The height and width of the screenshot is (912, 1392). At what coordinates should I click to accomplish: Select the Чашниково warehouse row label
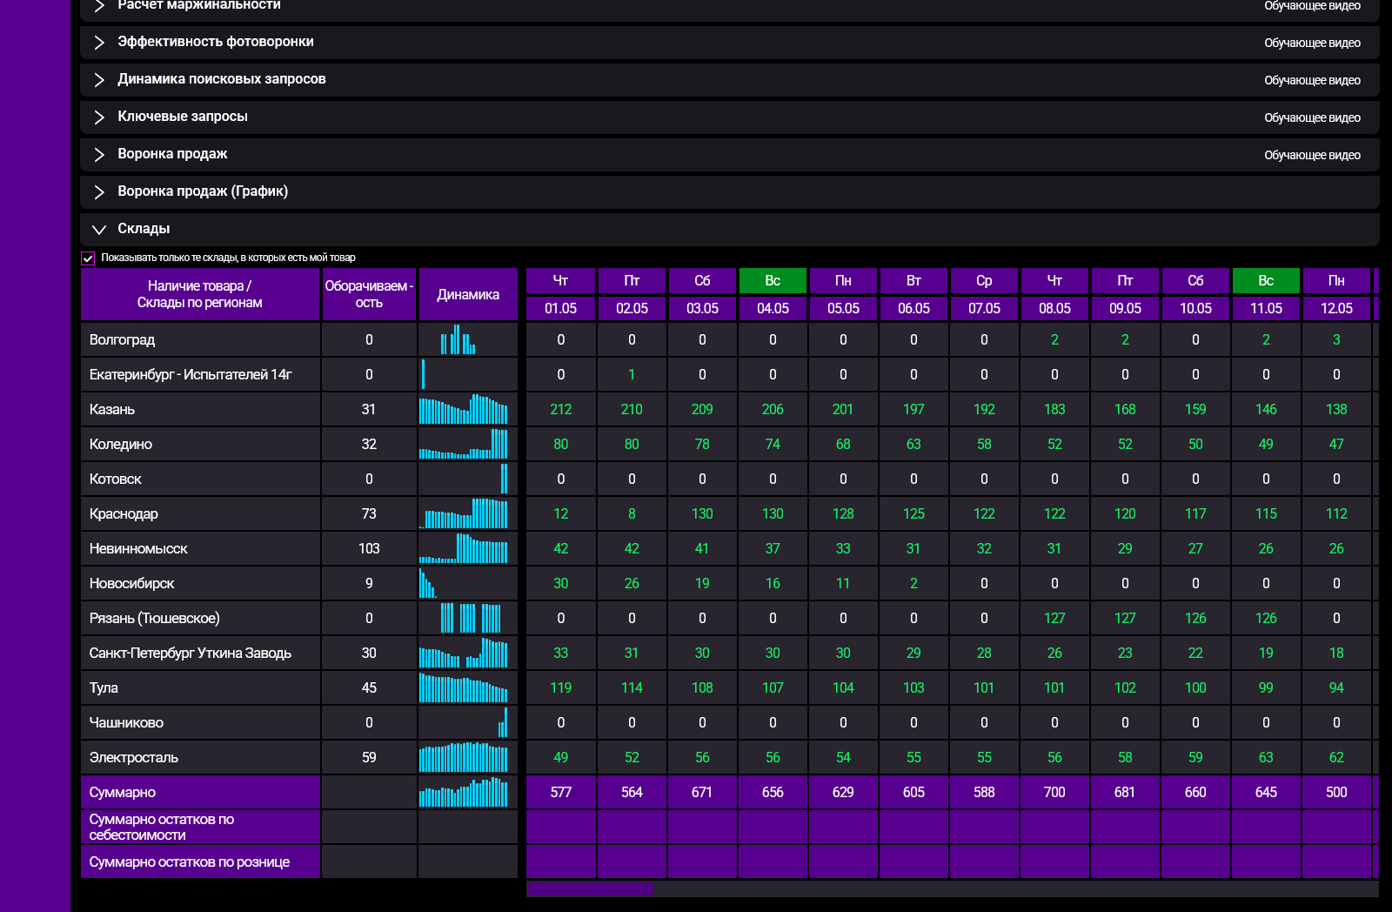(x=200, y=722)
